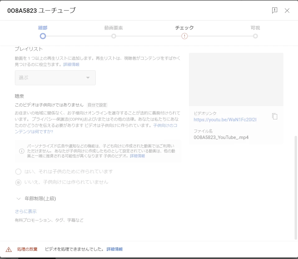Open the 選ぶ playlist dropdown
Viewport: 298px width, 259px height.
tap(55, 78)
